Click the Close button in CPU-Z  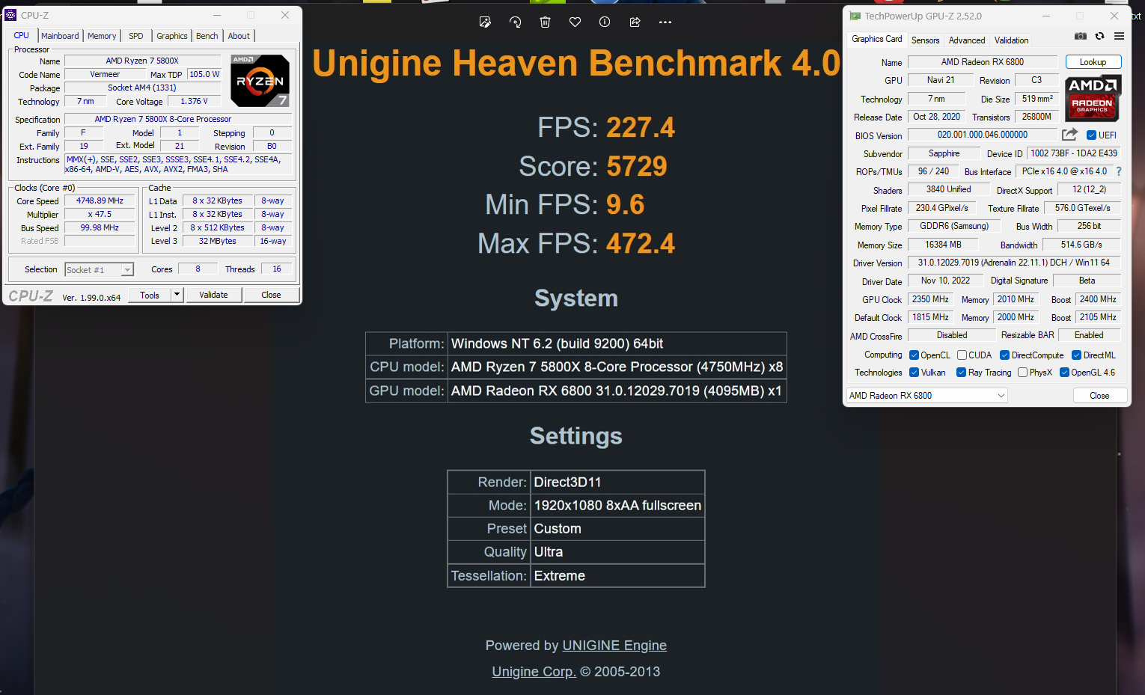(271, 295)
